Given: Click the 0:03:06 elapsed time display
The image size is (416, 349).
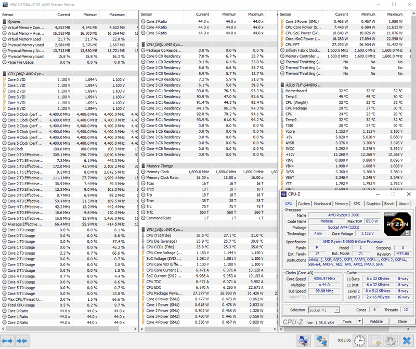Looking at the screenshot, I should click(x=344, y=340).
